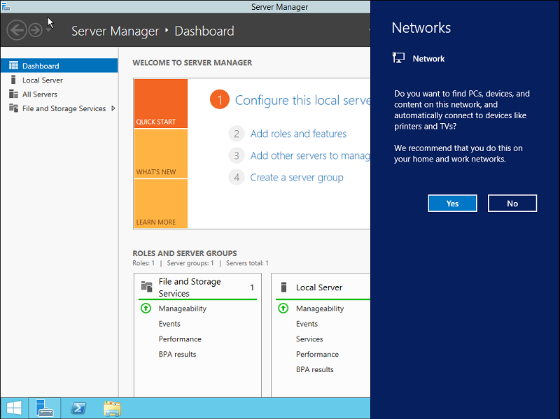Click the Windows Start button
Image resolution: width=560 pixels, height=419 pixels.
pos(13,408)
